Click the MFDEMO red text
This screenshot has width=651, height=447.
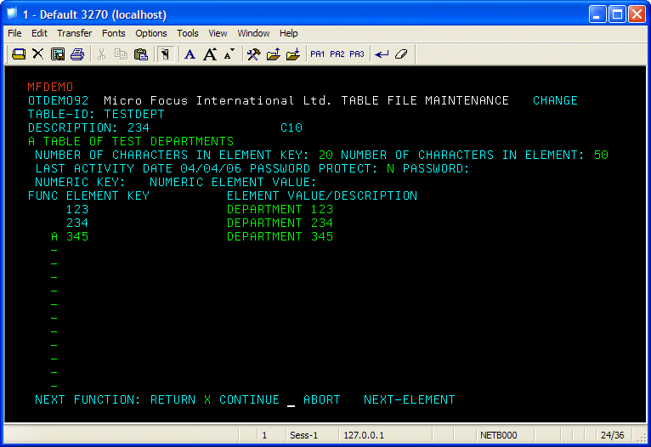50,87
